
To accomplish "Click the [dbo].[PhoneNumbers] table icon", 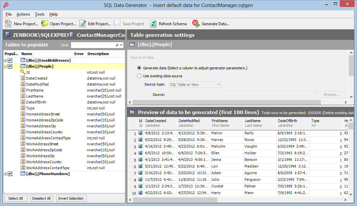I will click(x=23, y=174).
